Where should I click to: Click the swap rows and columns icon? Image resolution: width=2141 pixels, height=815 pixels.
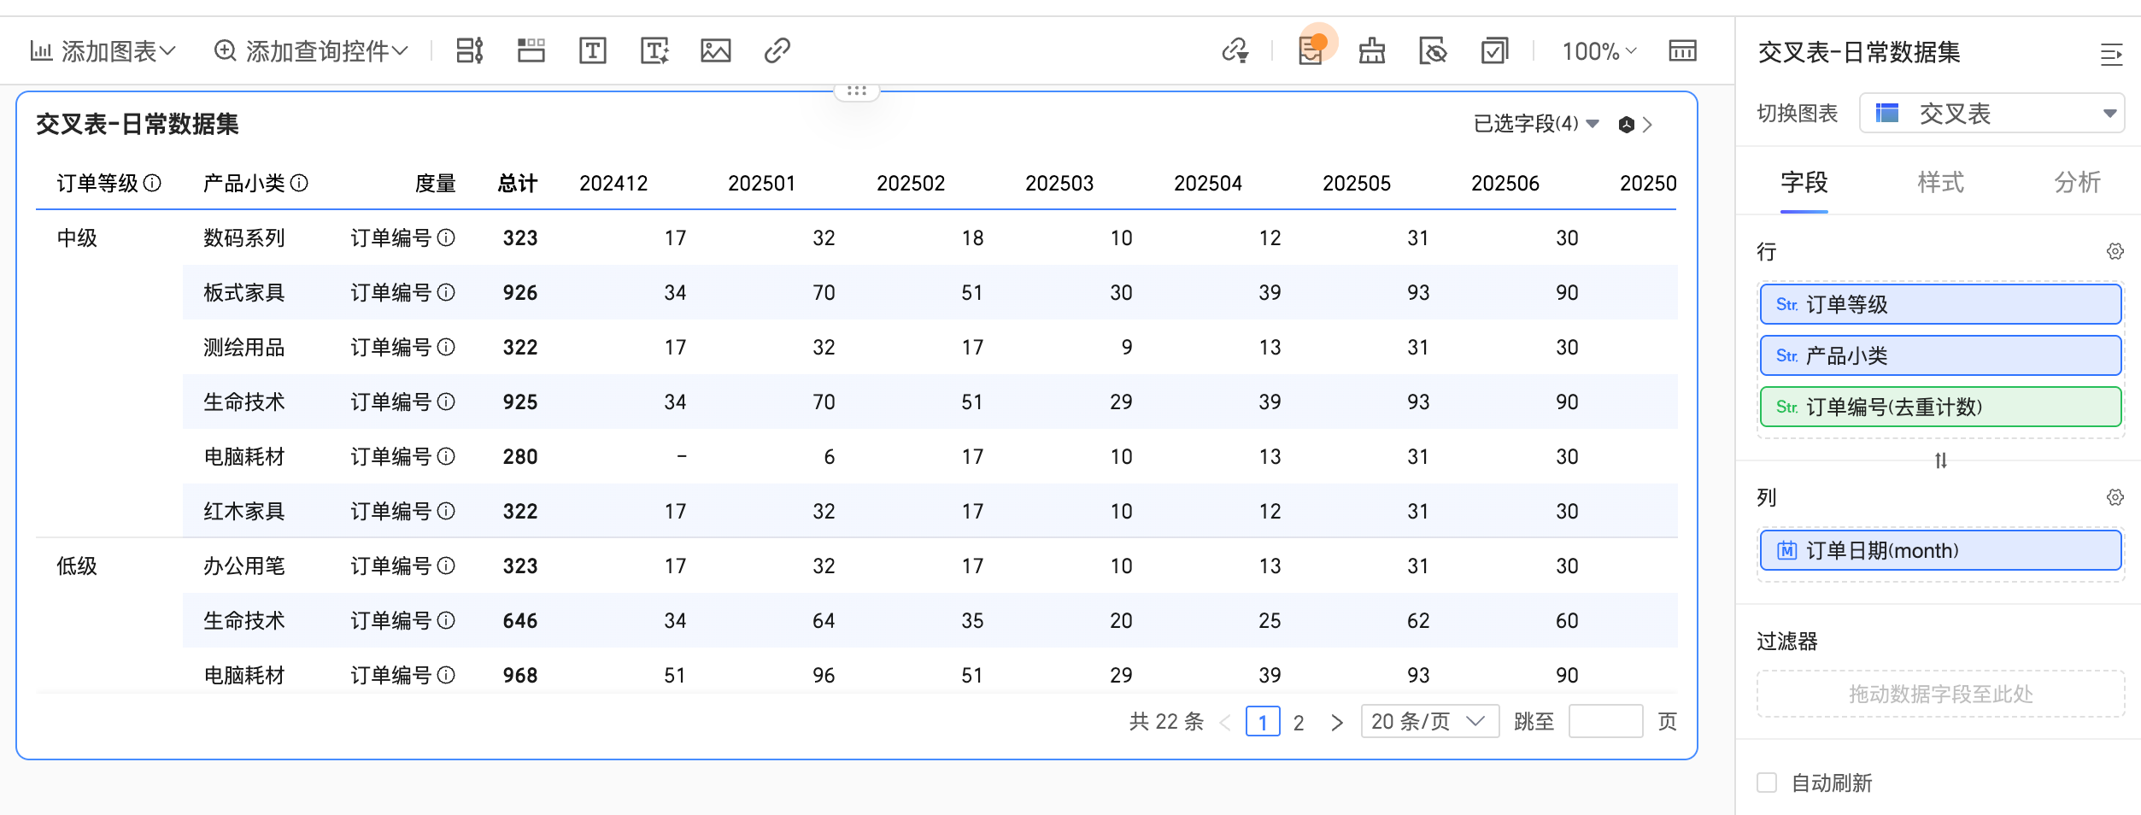pos(1940,460)
